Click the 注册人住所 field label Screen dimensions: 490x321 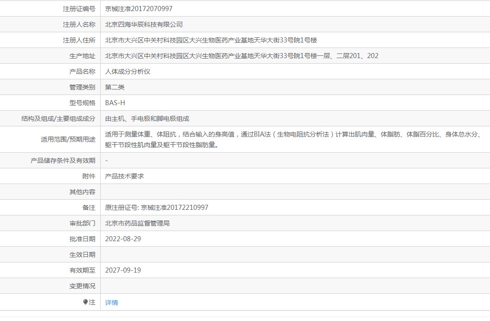(x=79, y=40)
